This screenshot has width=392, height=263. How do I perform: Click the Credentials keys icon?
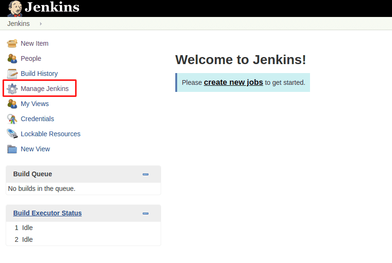(x=12, y=119)
